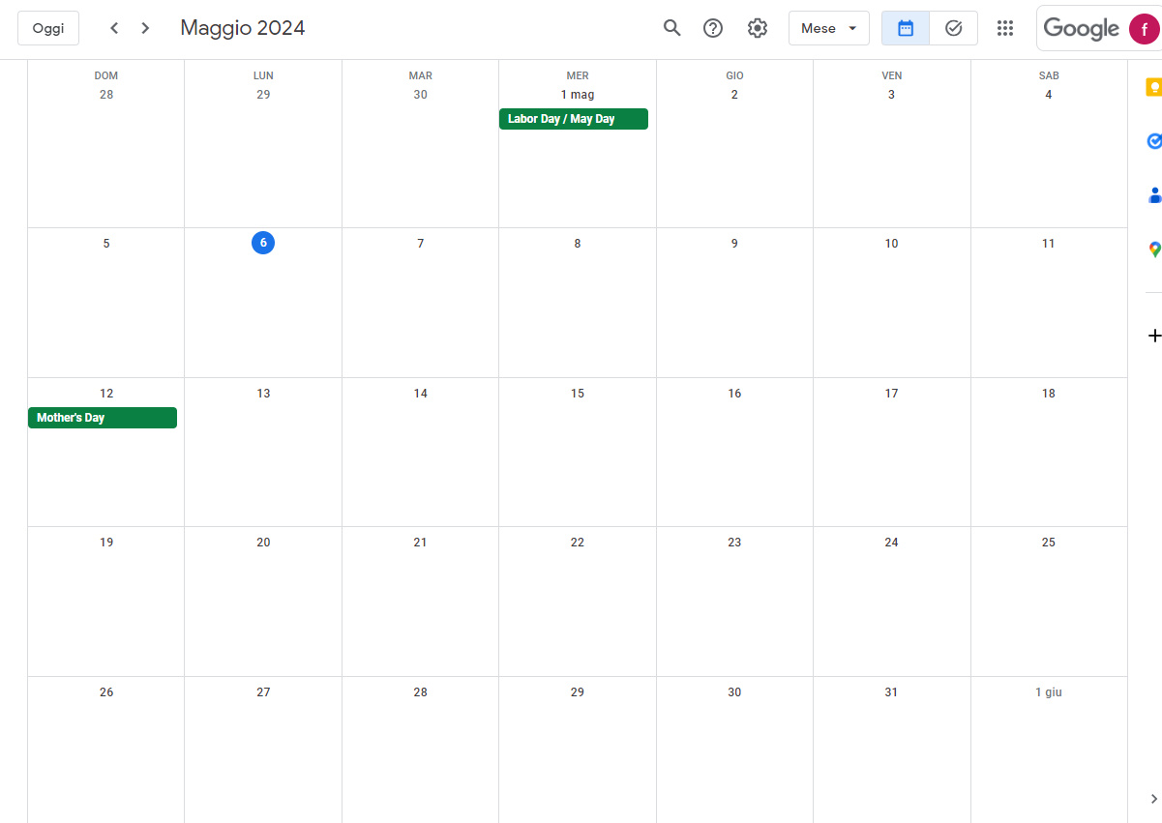The image size is (1162, 823).
Task: Open Google Maps in side panel
Action: (x=1153, y=249)
